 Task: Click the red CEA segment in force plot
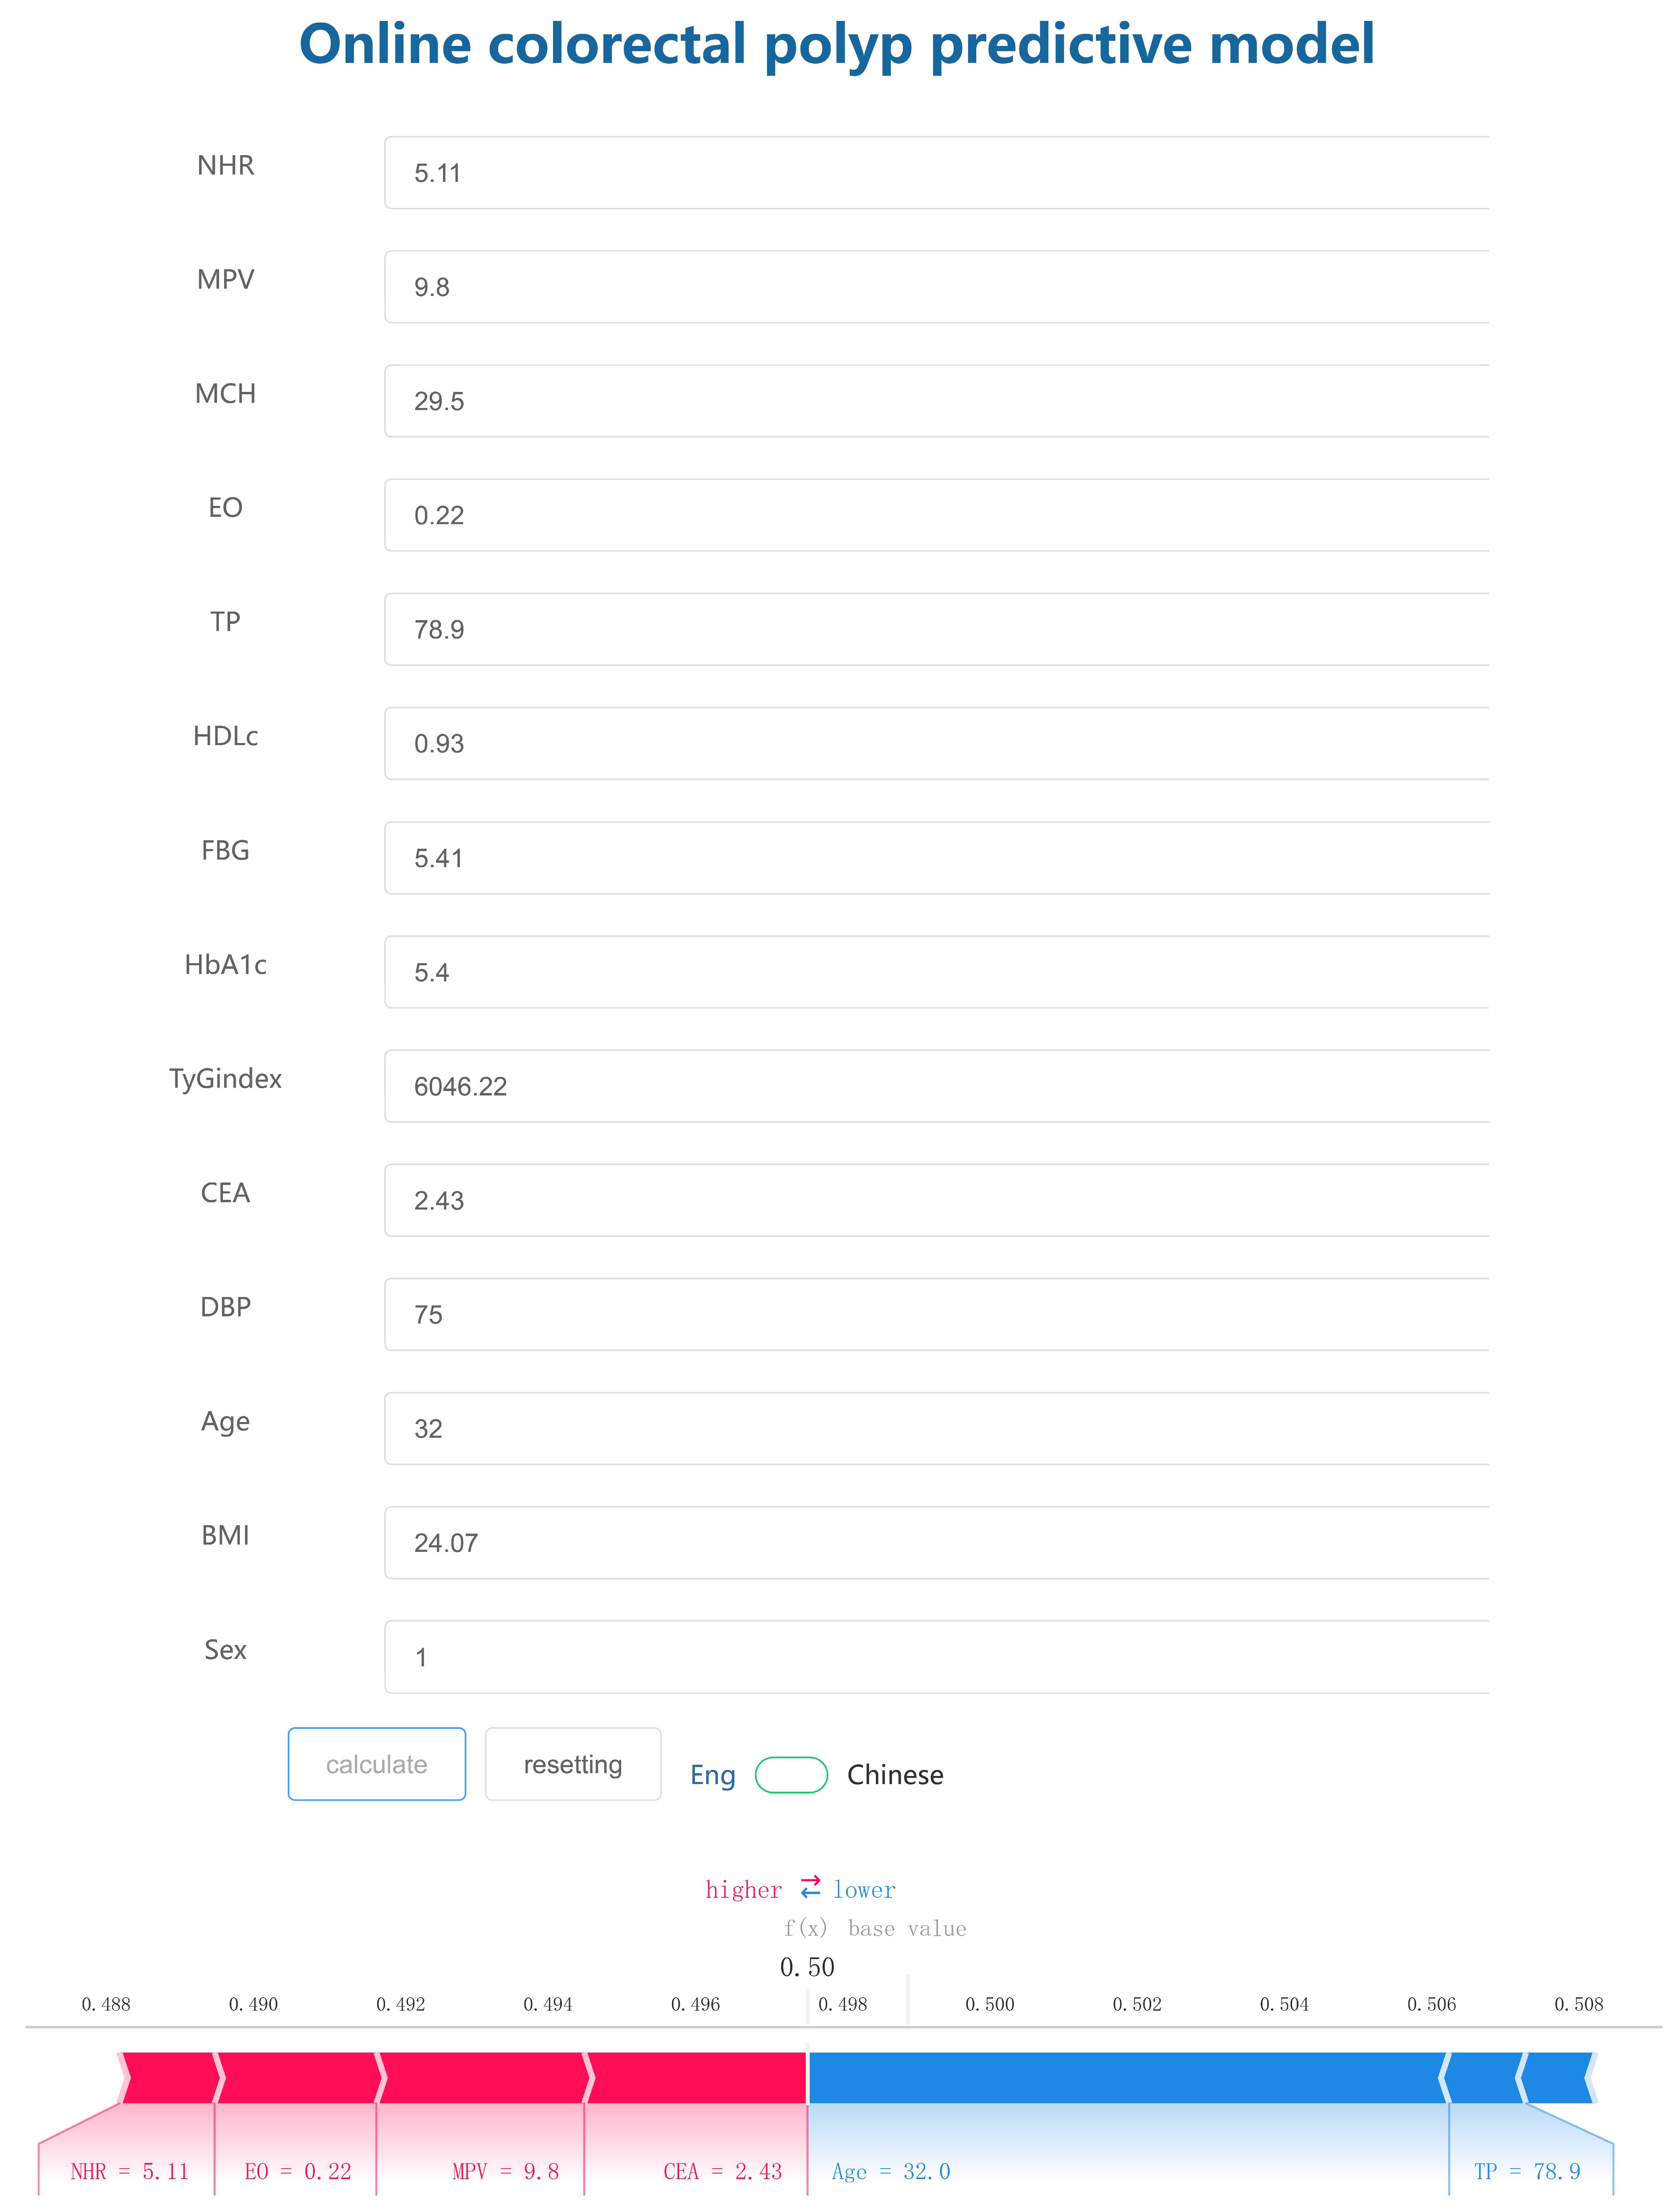pyautogui.click(x=697, y=2078)
